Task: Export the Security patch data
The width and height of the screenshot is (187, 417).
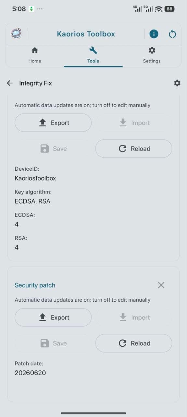Action: click(x=53, y=317)
